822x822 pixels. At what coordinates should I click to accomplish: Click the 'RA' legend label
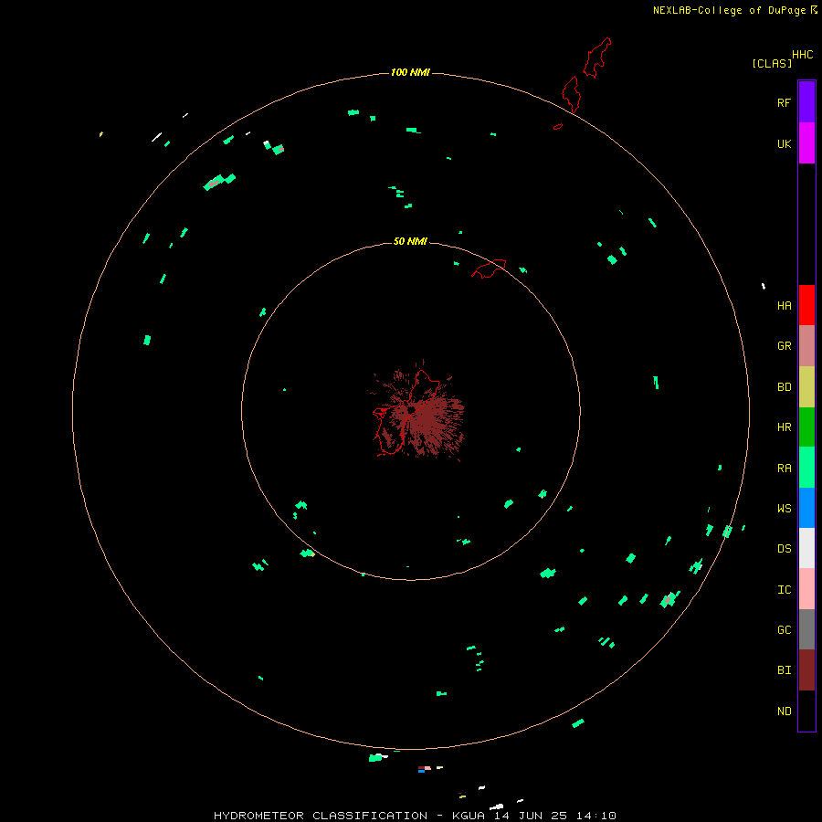point(784,469)
